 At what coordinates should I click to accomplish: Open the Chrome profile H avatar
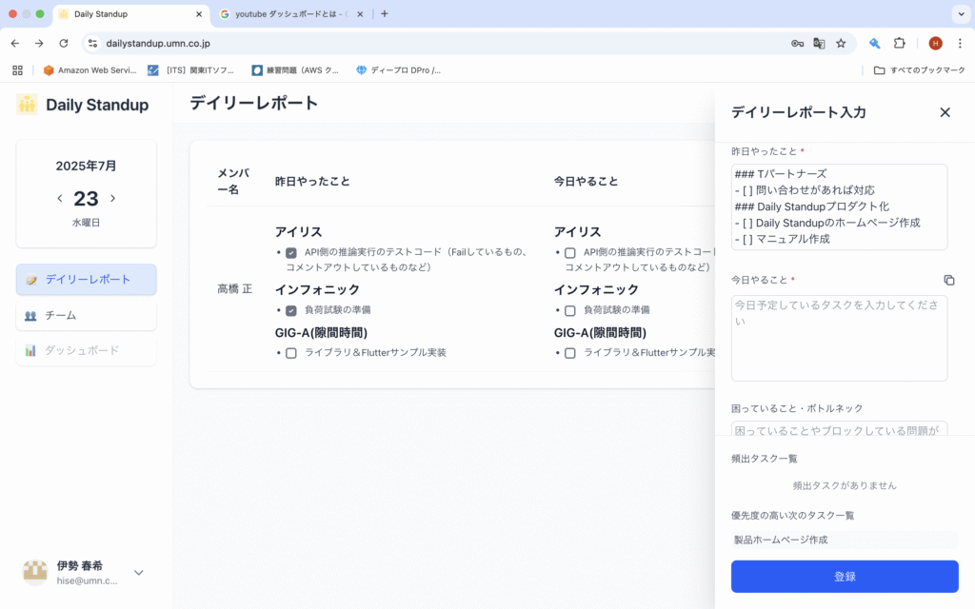coord(935,43)
